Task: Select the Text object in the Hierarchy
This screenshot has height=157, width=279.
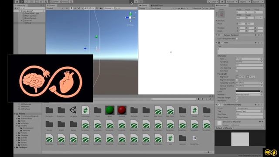Action: (x=29, y=23)
